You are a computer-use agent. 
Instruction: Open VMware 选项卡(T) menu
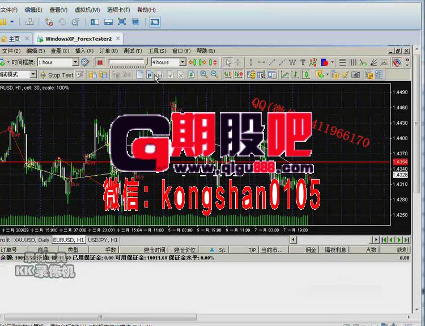[x=118, y=10]
